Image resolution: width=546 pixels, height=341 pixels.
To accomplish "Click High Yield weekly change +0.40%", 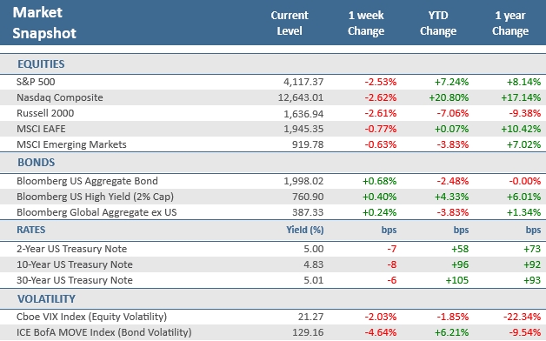I will [x=380, y=197].
